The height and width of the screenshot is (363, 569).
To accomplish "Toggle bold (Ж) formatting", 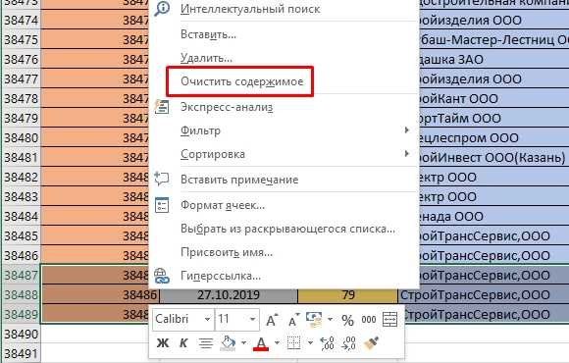I will pyautogui.click(x=163, y=343).
